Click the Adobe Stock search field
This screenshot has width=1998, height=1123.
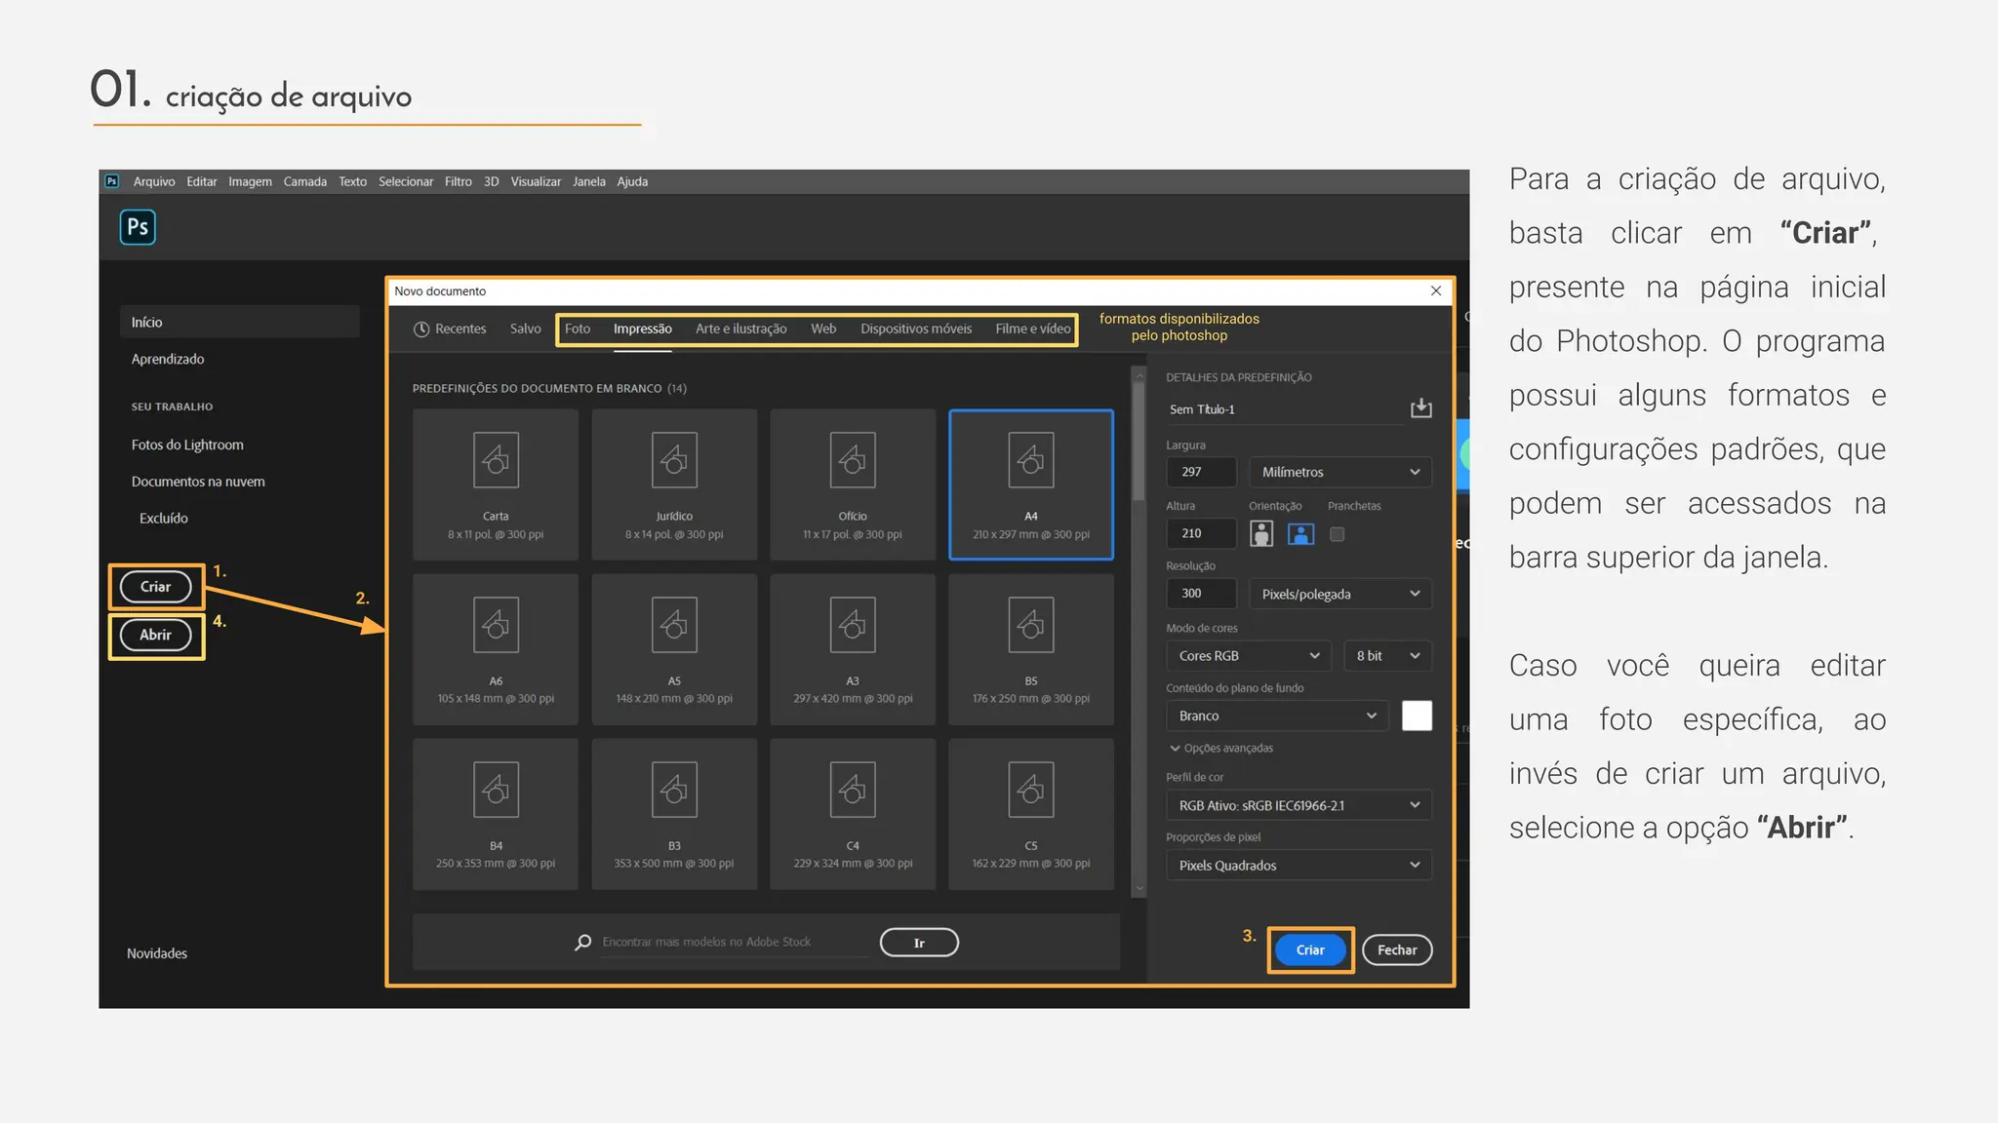(x=734, y=942)
